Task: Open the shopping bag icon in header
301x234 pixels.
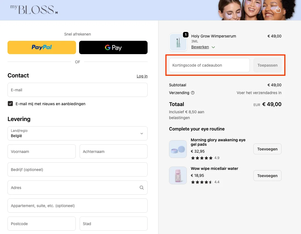Action: pyautogui.click(x=278, y=10)
